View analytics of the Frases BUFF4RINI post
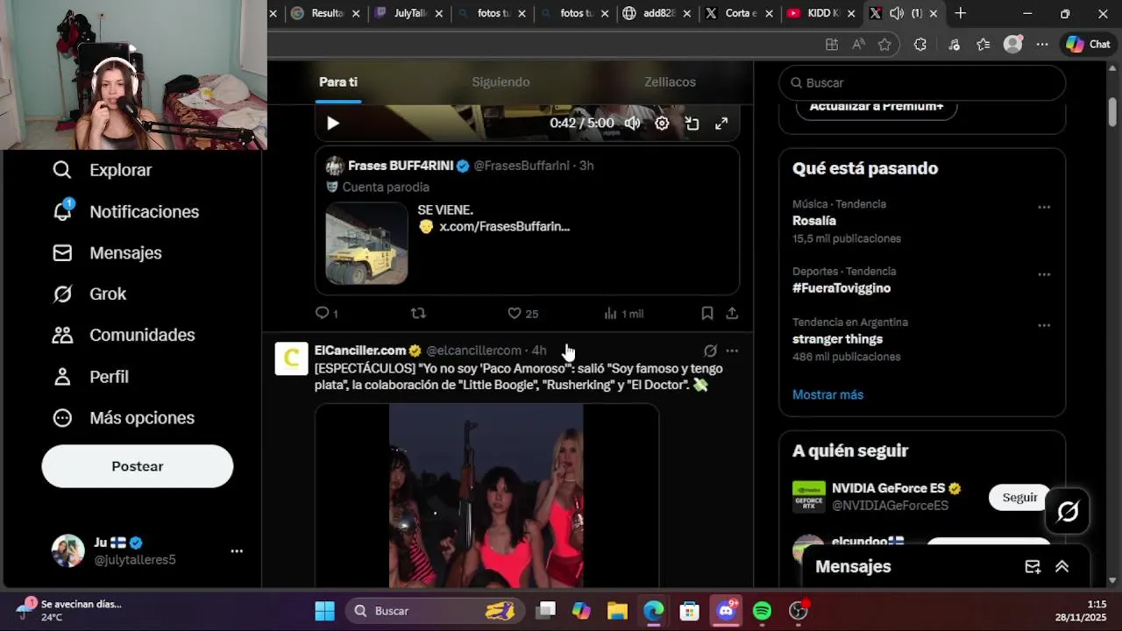 [x=623, y=313]
